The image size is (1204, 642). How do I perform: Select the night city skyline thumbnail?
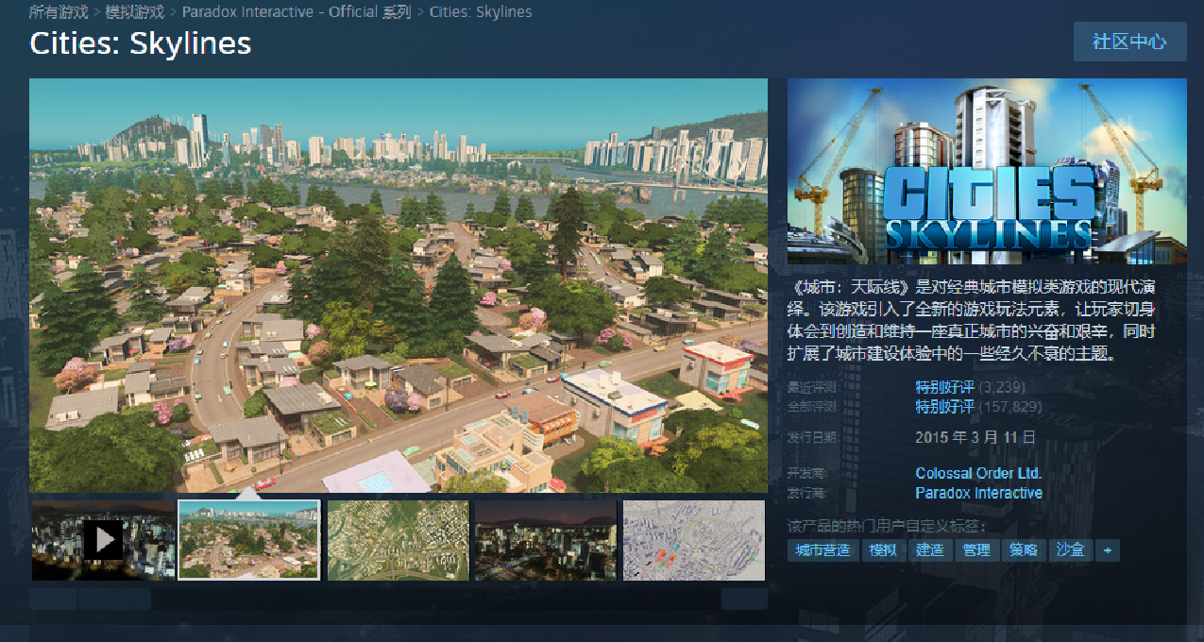pos(546,540)
